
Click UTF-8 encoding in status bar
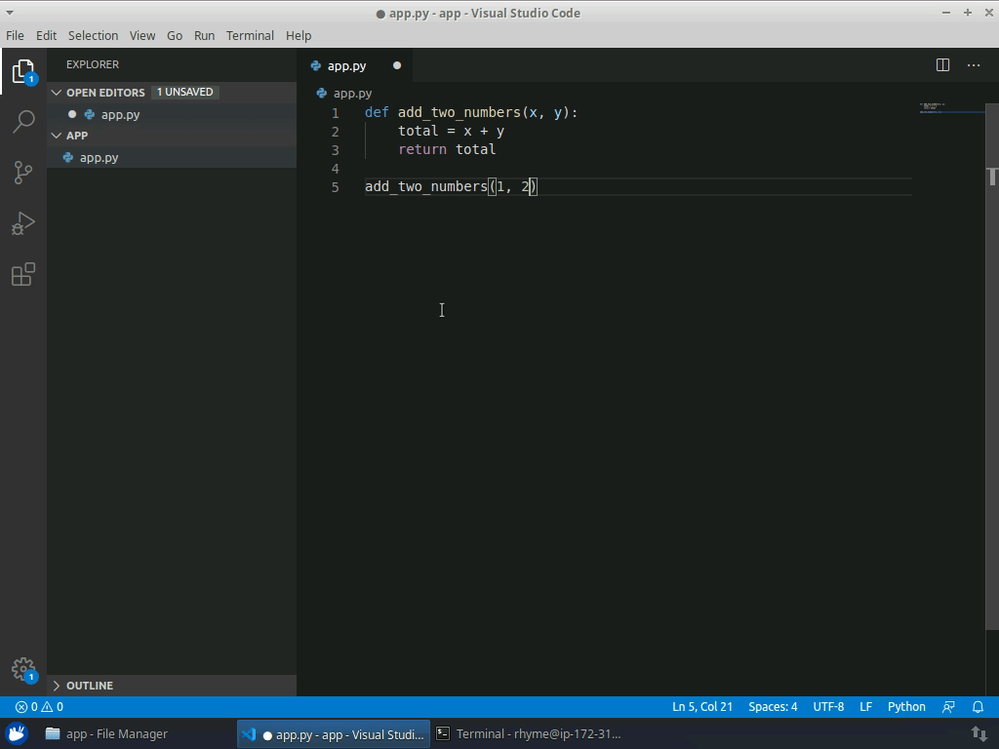coord(828,706)
